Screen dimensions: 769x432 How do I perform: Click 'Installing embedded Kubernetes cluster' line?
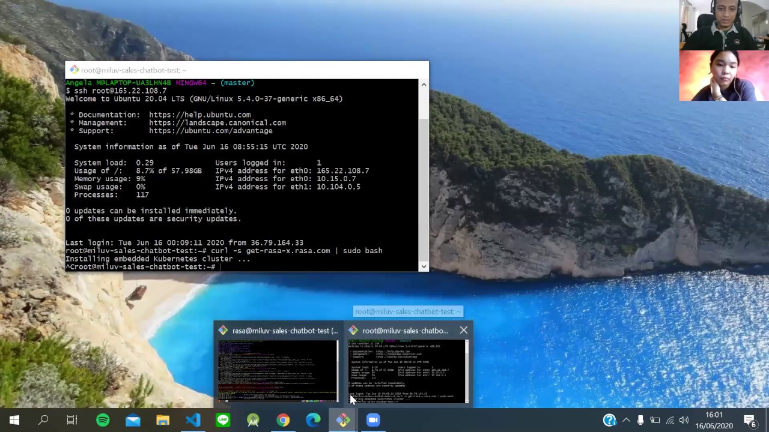pyautogui.click(x=158, y=259)
